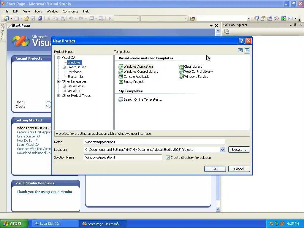The width and height of the screenshot is (304, 228).
Task: Click the New Project dialog help button
Action: [x=242, y=41]
